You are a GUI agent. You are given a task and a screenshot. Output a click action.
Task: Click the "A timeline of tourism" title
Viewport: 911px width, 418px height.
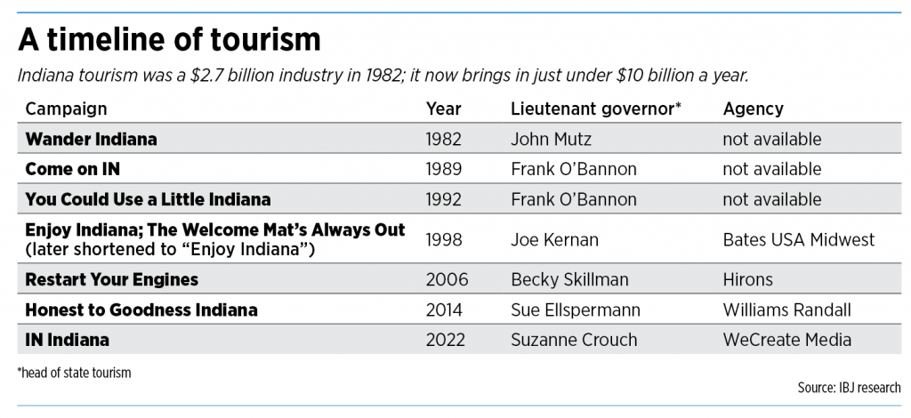[x=170, y=41]
